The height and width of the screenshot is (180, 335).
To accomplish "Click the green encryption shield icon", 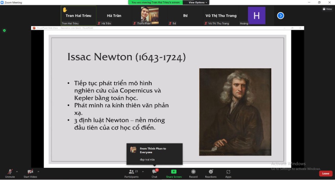I will point(4,30).
